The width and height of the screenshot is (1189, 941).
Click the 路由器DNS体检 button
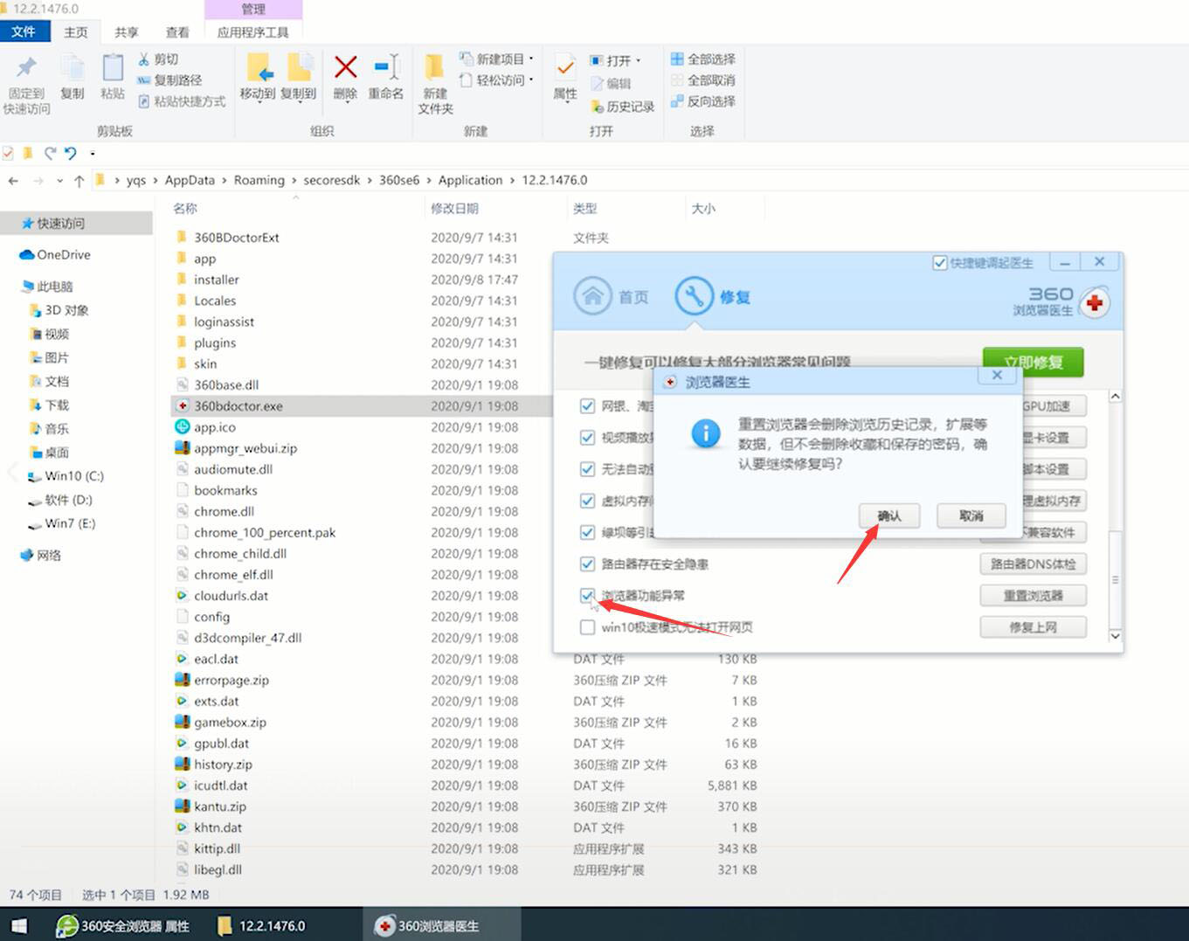[x=1033, y=564]
